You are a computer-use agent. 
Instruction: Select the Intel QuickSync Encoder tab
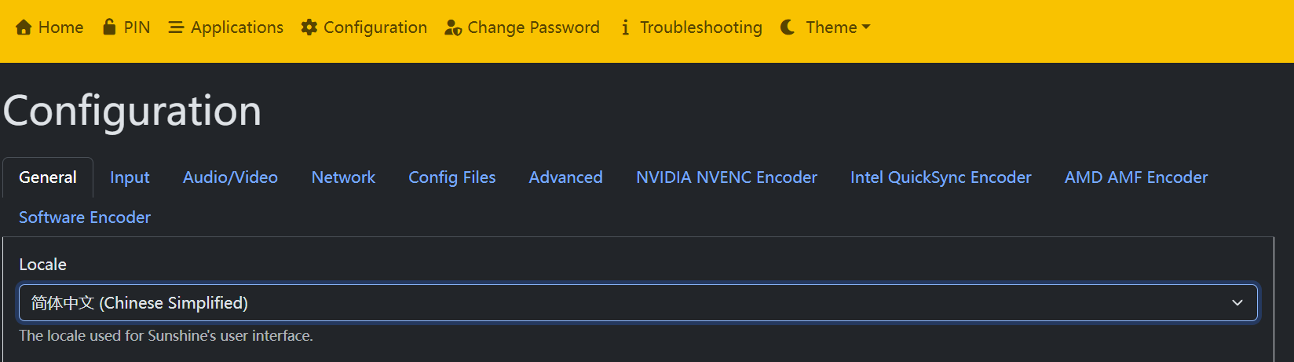941,177
